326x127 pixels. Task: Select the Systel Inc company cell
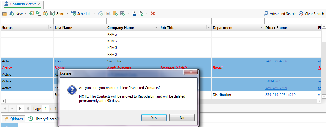coord(133,61)
